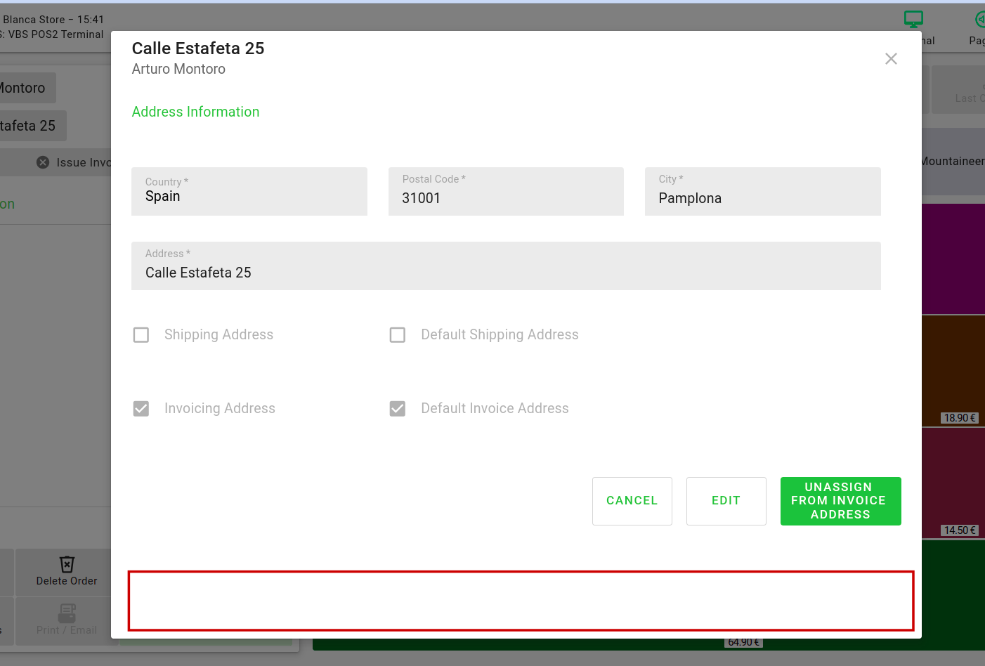Click the City field containing Pamplona

pos(762,192)
